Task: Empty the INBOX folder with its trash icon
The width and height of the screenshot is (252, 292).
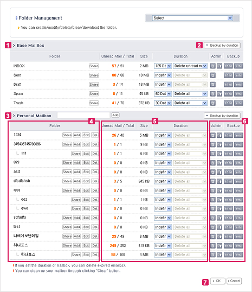Action: [x=213, y=66]
